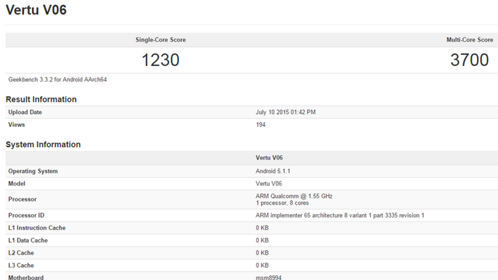The height and width of the screenshot is (280, 498).
Task: Click the L1 Instruction Cache row label
Action: coord(37,228)
